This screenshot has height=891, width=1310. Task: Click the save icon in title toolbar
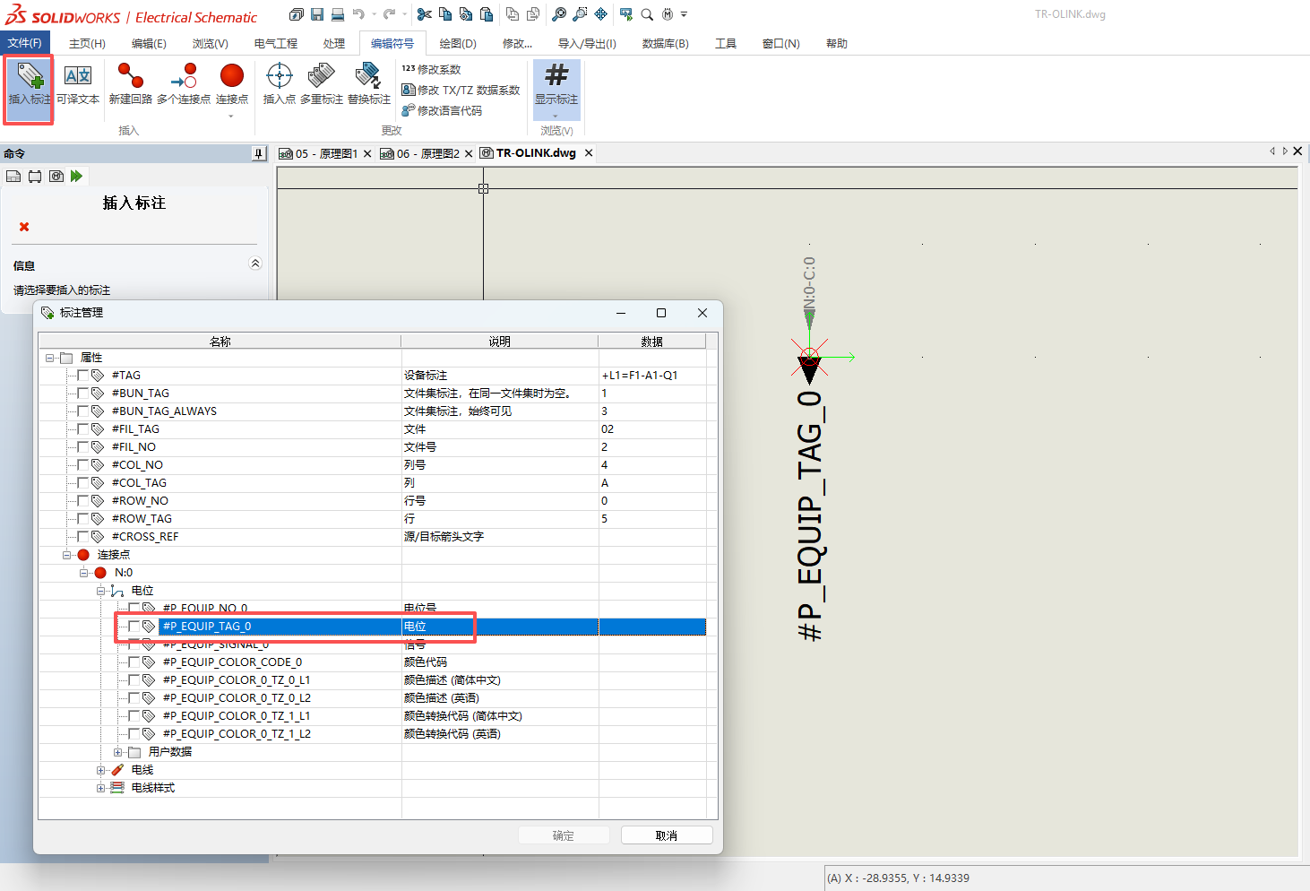coord(317,14)
